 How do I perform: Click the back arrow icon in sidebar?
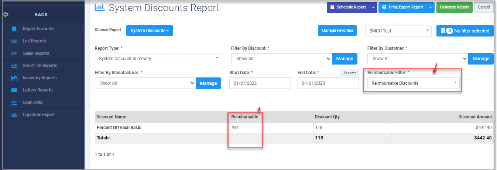pyautogui.click(x=6, y=15)
